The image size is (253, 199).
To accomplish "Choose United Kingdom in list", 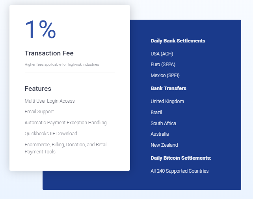I will click(x=167, y=101).
